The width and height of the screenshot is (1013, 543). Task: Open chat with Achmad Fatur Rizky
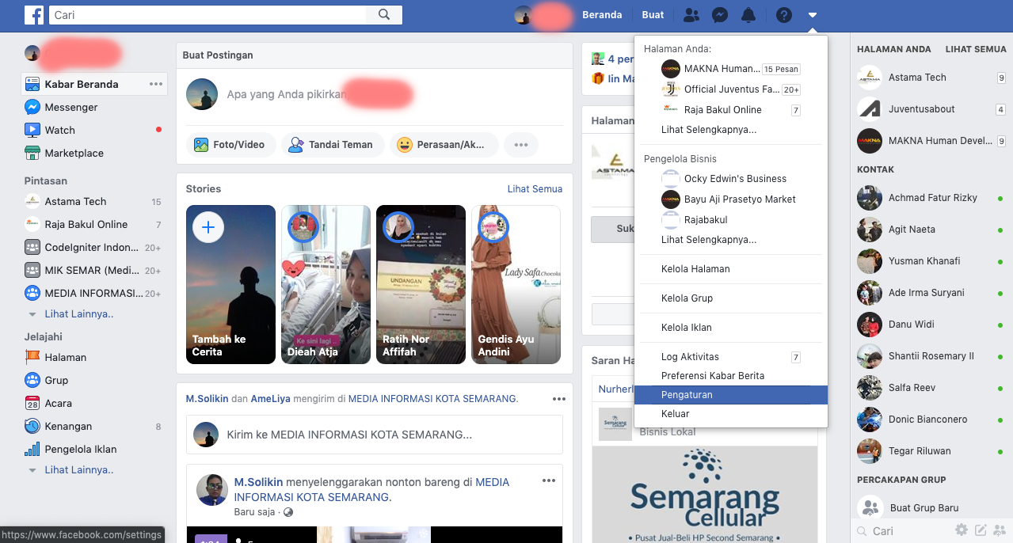click(x=931, y=197)
